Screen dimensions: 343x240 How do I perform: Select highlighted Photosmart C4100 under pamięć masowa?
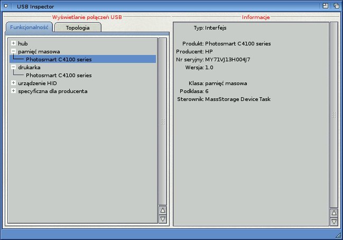click(59, 59)
